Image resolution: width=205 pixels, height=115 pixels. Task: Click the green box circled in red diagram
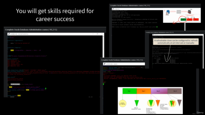click(183, 19)
